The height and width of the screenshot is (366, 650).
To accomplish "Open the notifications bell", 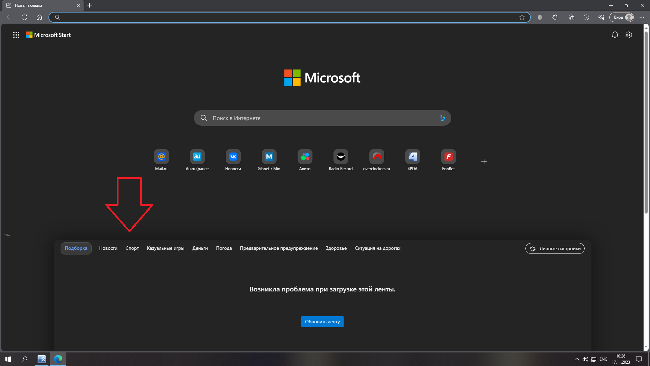I will click(615, 35).
